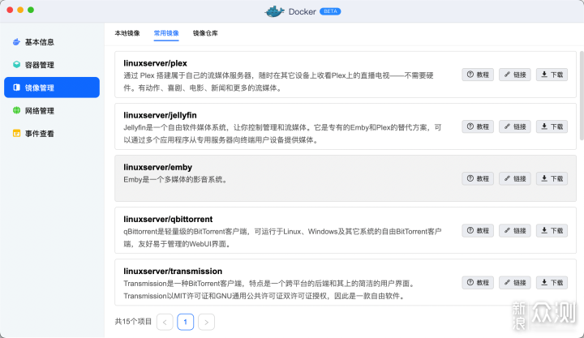Switch to the 本地镜像 tab
The height and width of the screenshot is (338, 584).
[127, 33]
